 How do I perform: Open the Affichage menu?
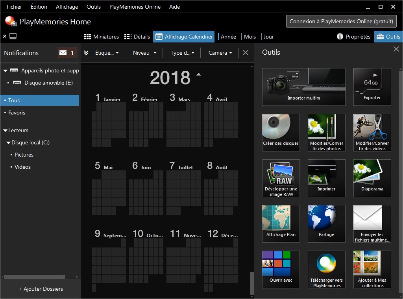click(x=67, y=7)
